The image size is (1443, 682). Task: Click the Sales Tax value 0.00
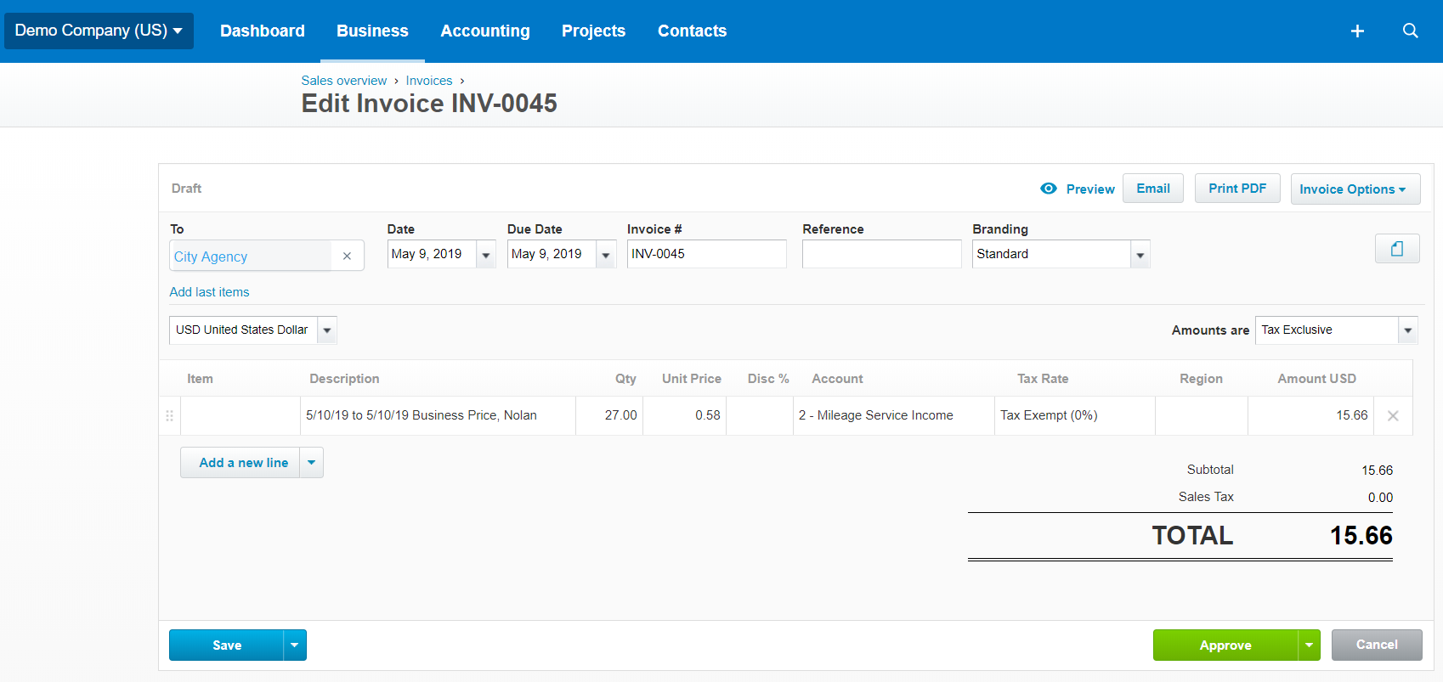pyautogui.click(x=1380, y=498)
